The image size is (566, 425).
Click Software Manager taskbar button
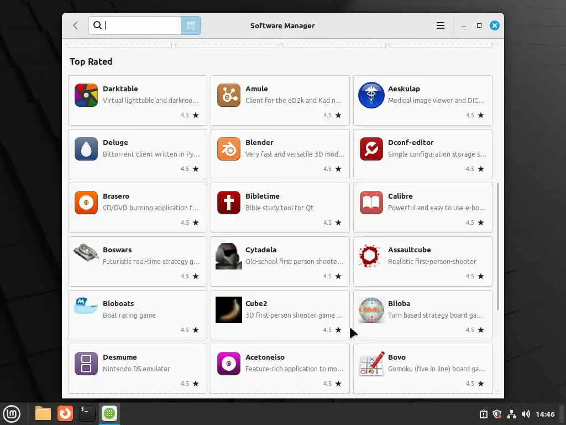[x=109, y=413]
